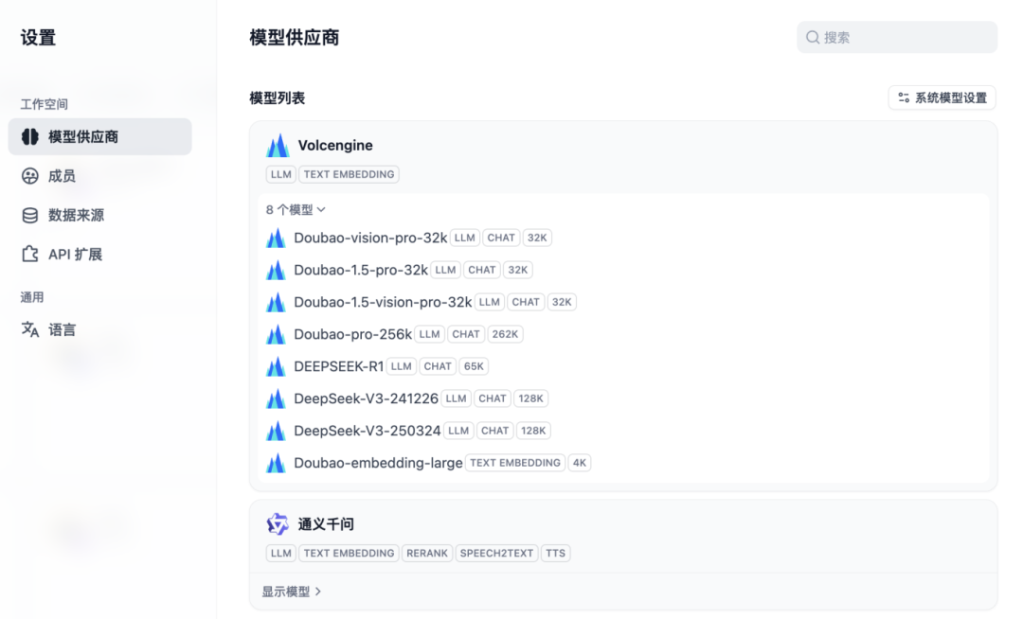1023x619 pixels.
Task: Collapse the 8 个模型 list
Action: coord(296,210)
